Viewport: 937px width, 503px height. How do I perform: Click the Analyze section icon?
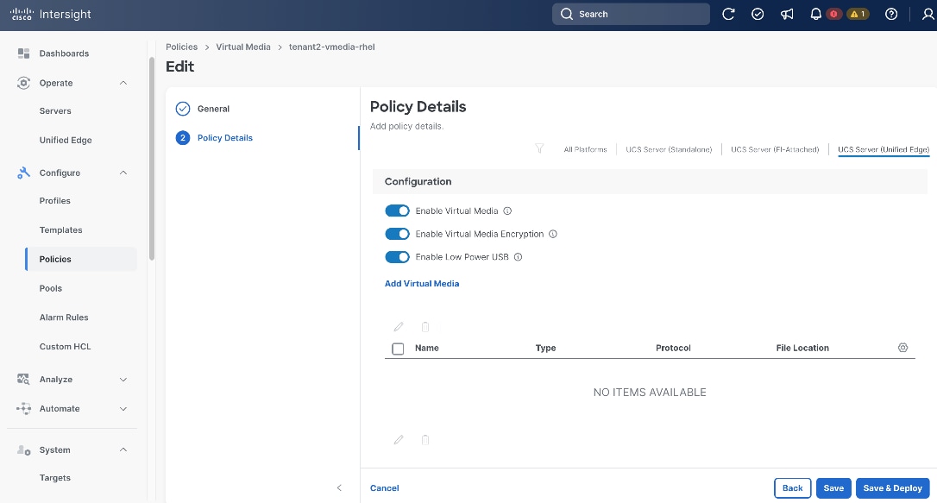click(23, 380)
